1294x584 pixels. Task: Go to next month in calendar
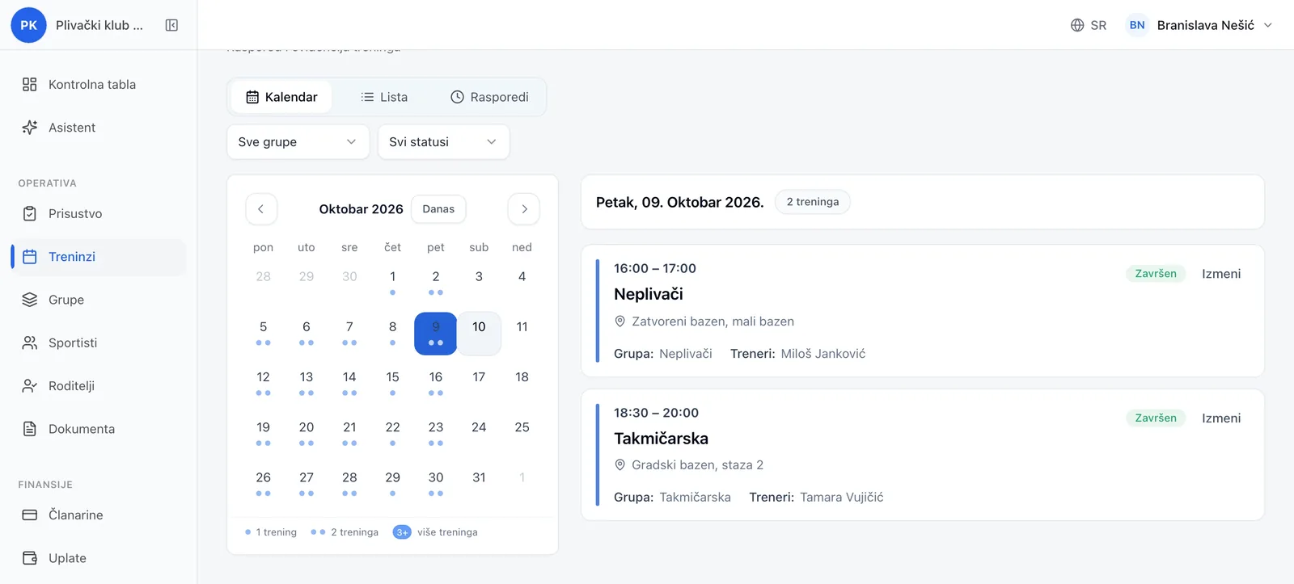524,209
